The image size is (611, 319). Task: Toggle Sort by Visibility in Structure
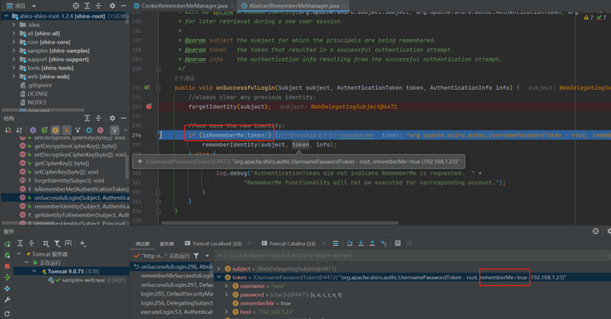coord(8,130)
